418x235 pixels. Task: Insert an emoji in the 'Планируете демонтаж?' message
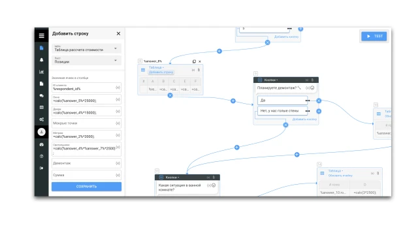(x=312, y=87)
